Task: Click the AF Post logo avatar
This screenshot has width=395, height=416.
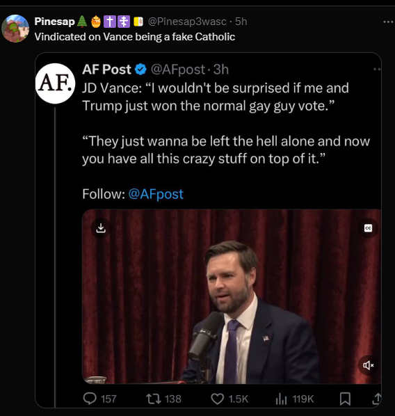Action: click(55, 83)
